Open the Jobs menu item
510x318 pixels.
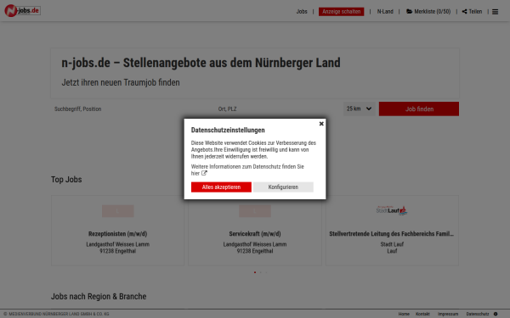pos(302,12)
